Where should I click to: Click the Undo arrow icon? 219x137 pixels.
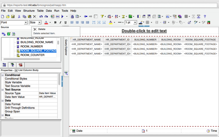[x=41, y=16]
